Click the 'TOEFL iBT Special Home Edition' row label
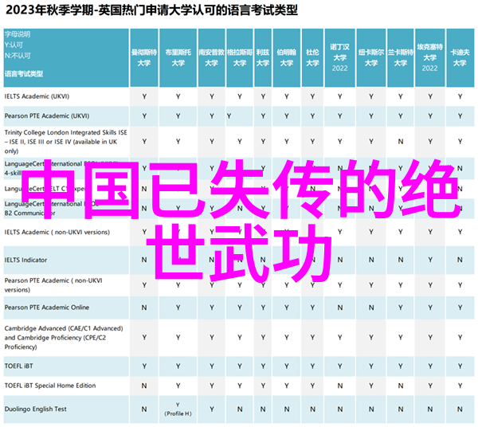Image resolution: width=478 pixels, height=427 pixels. click(50, 386)
